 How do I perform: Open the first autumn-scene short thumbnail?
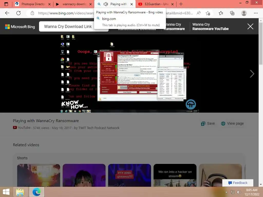coord(39,175)
